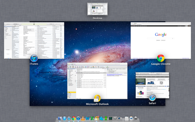
Task: Click Google search field in Chrome window
Action: [161, 38]
